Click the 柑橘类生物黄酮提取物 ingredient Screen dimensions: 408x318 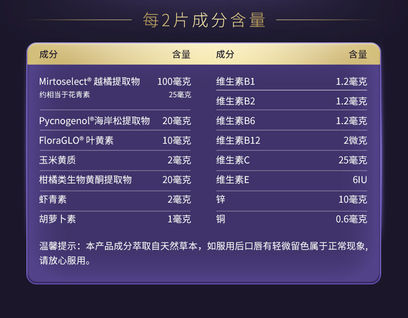(85, 180)
